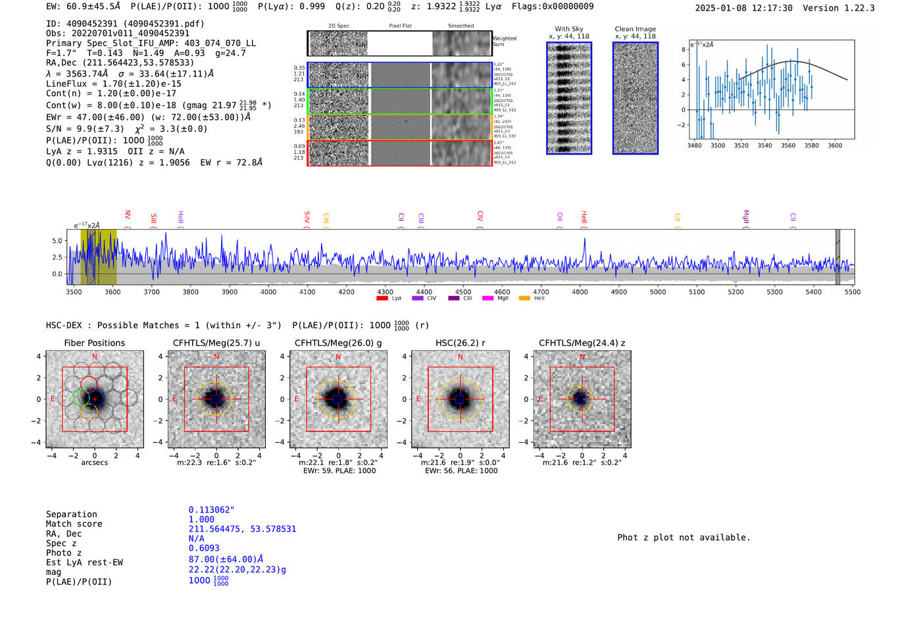The height and width of the screenshot is (627, 921).
Task: Click the blue square marker in HSC r image
Action: (x=460, y=399)
